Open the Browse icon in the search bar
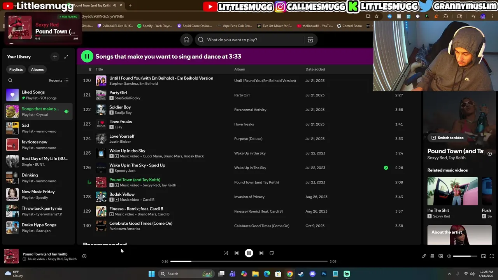Screen dimensions: 498x280 (310, 40)
